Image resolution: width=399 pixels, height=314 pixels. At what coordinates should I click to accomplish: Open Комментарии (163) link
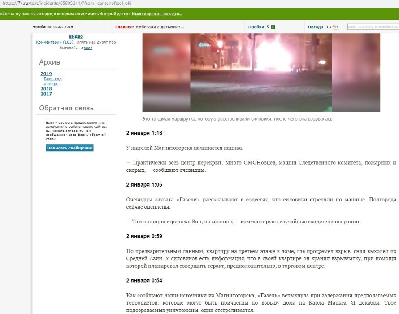(x=54, y=42)
